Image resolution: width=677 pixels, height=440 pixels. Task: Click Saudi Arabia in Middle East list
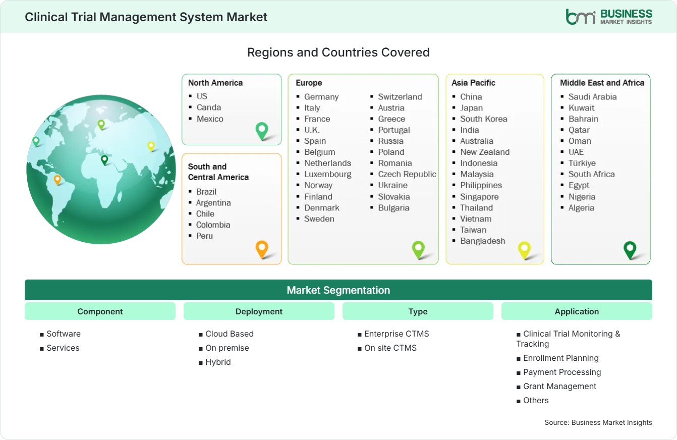[593, 97]
